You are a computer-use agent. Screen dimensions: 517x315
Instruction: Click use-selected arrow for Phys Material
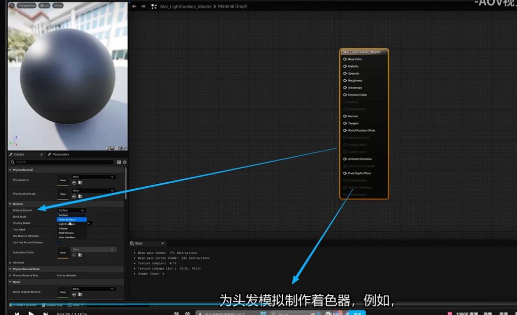point(74,183)
